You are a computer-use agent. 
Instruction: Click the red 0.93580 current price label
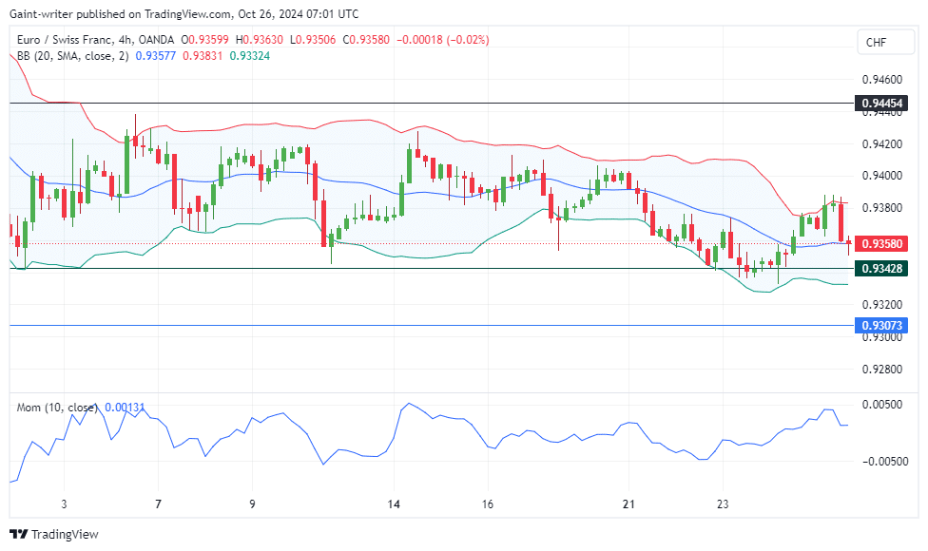pos(881,243)
